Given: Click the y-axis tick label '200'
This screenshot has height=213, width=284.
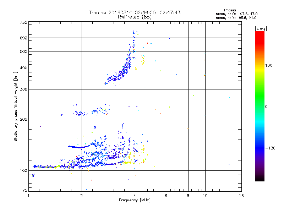Looking at the screenshot, I should tap(24, 119).
